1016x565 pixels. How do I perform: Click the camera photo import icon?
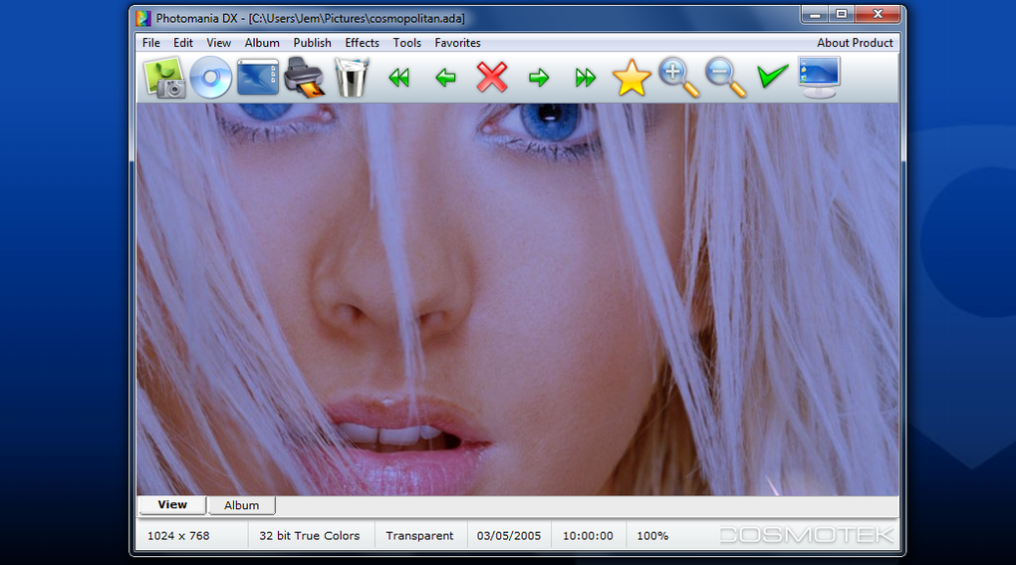pos(164,78)
